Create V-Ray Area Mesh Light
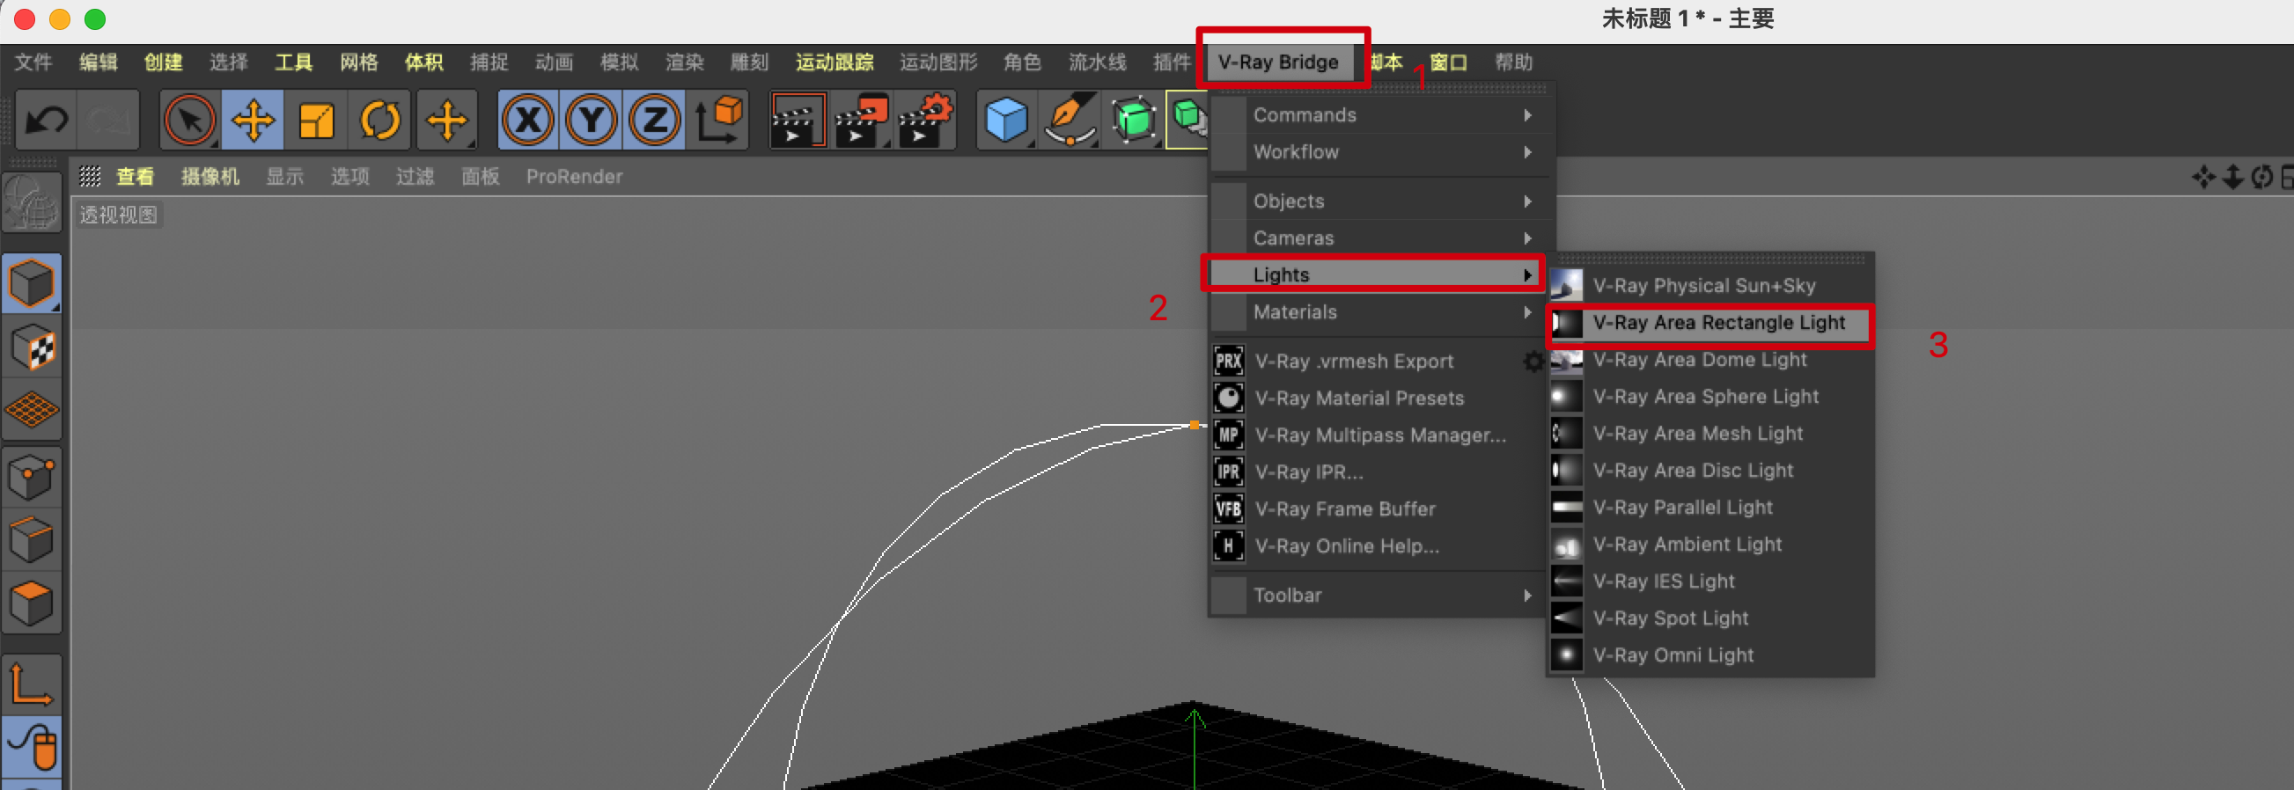Image resolution: width=2294 pixels, height=790 pixels. [x=1710, y=433]
